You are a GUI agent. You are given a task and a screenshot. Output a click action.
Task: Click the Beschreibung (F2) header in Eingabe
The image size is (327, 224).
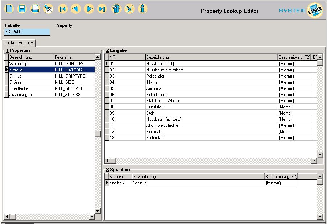point(294,57)
